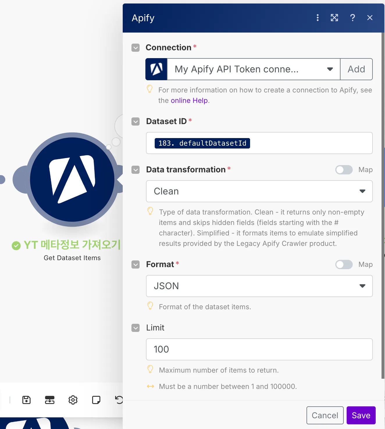This screenshot has width=385, height=429.
Task: Click the Apify panel scrollbar
Action: [383, 205]
